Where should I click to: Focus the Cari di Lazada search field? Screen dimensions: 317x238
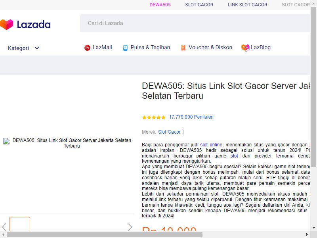click(195, 23)
